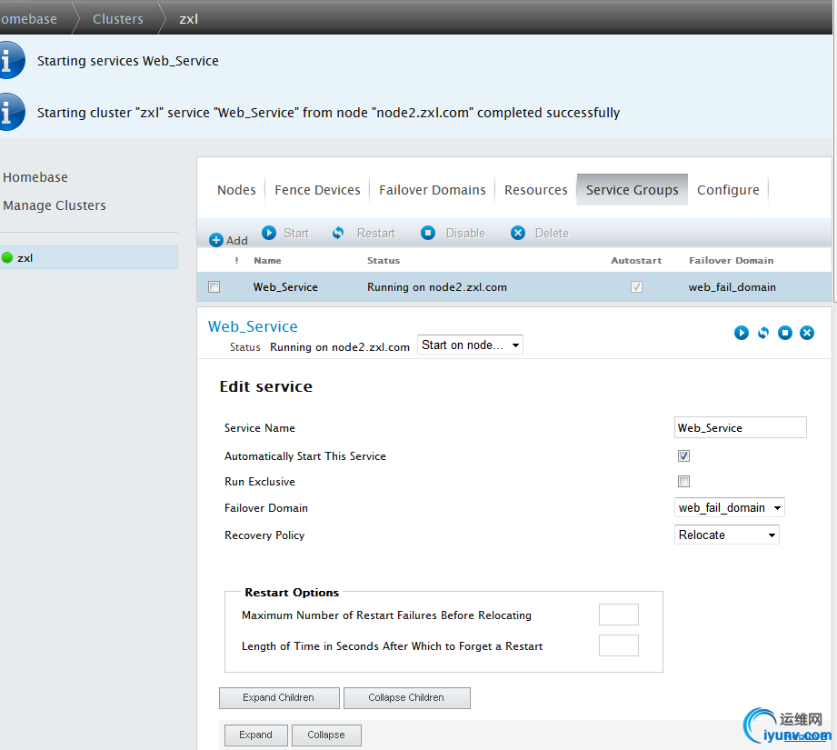Click 'Running on node2.zxl.com' in table row
The image size is (837, 750).
[x=436, y=287]
